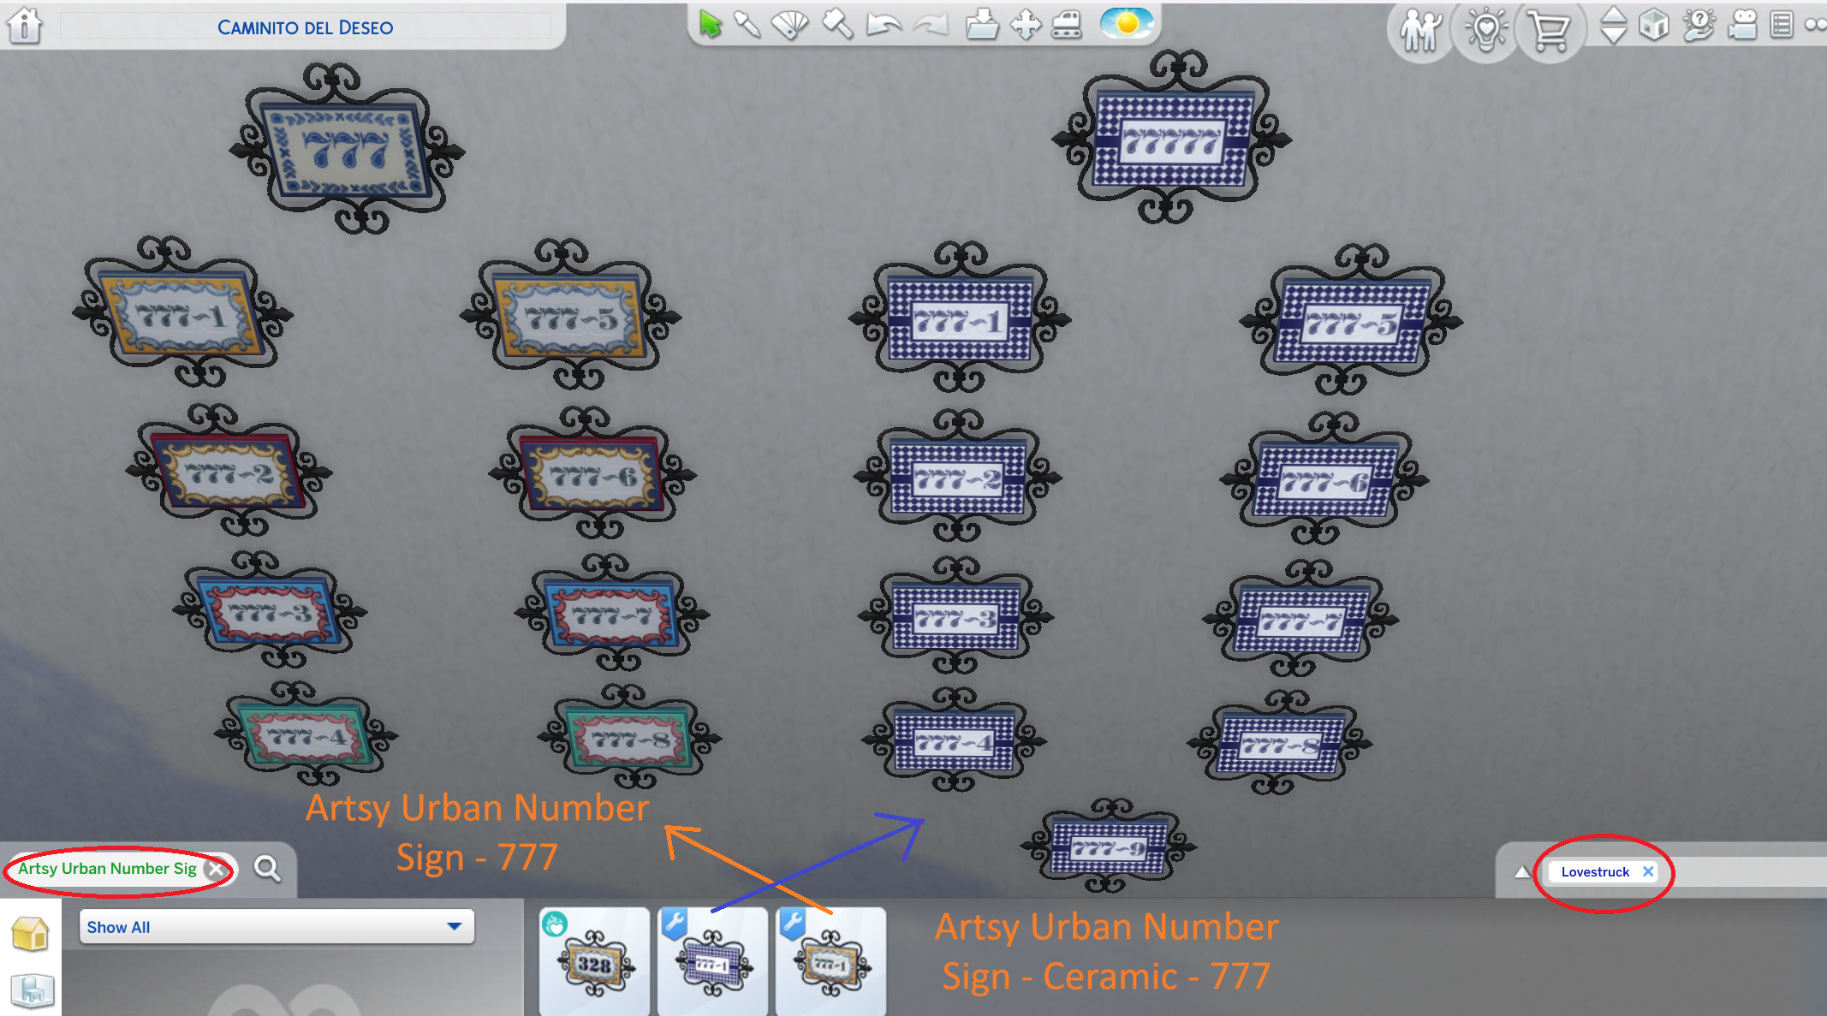Go down one floor level
This screenshot has width=1827, height=1016.
click(x=1614, y=34)
